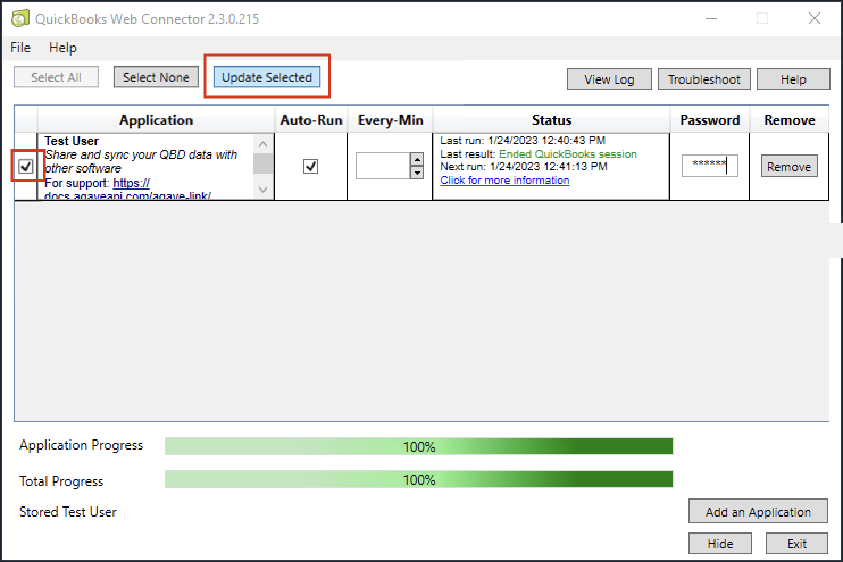Click Add an Application button
The height and width of the screenshot is (562, 843).
758,511
